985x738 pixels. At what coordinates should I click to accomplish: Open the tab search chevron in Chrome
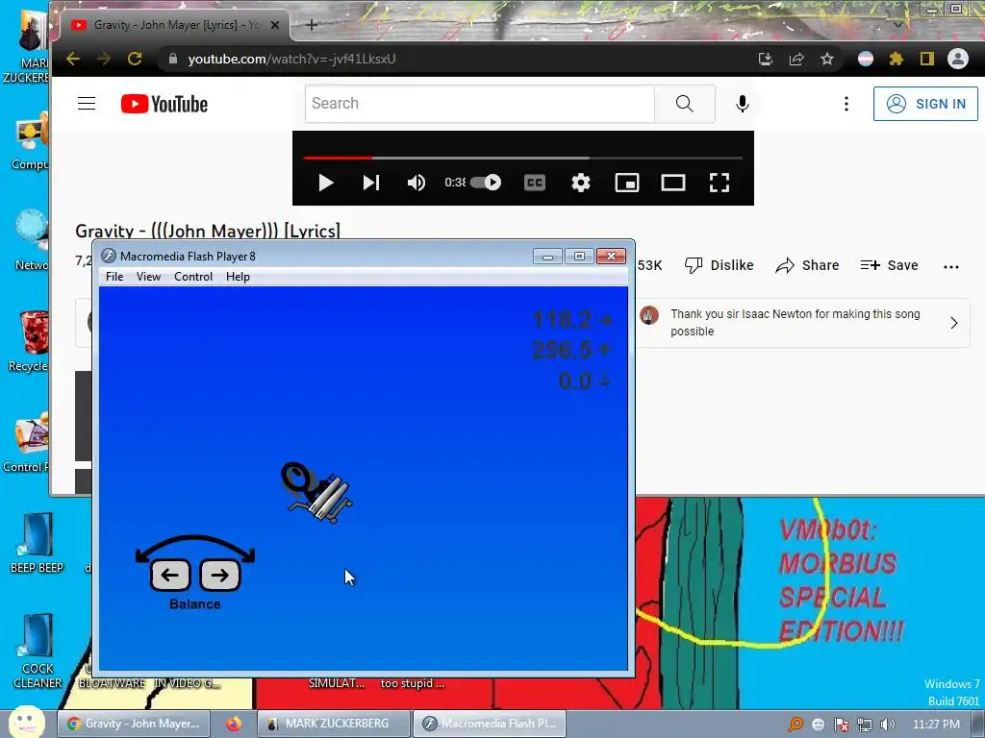click(898, 25)
